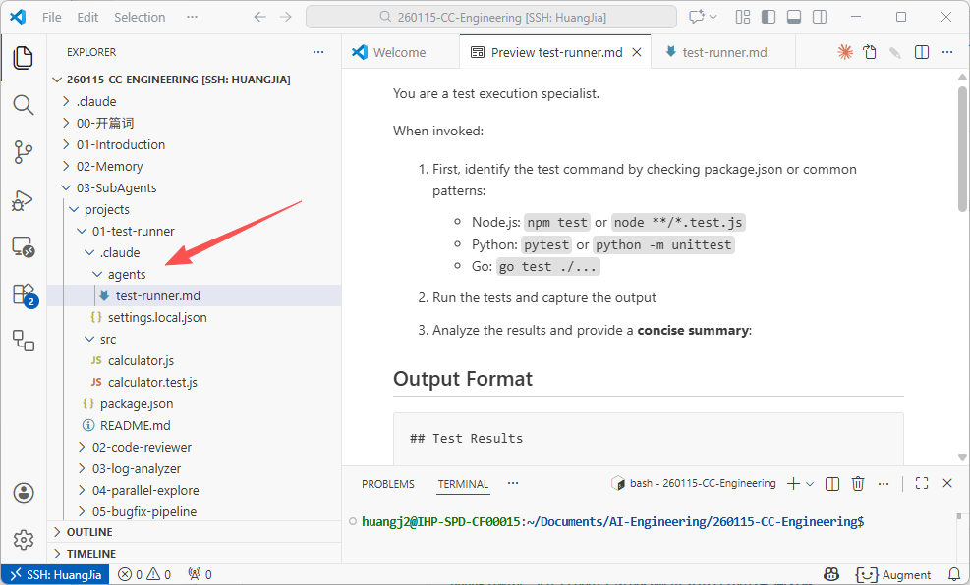Toggle the secondary side bar
This screenshot has height=585, width=970.
pyautogui.click(x=820, y=17)
